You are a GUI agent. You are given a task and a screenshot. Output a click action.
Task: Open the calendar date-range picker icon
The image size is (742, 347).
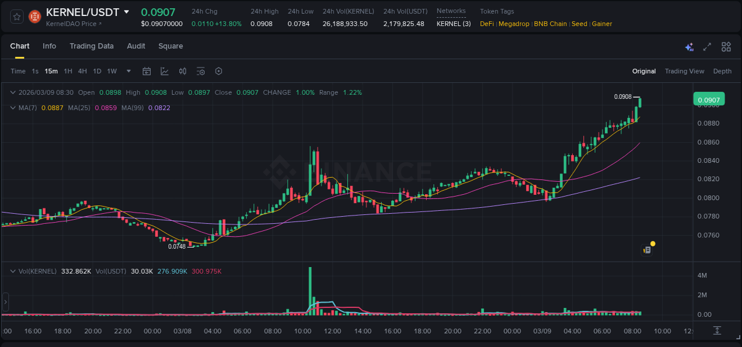(147, 71)
